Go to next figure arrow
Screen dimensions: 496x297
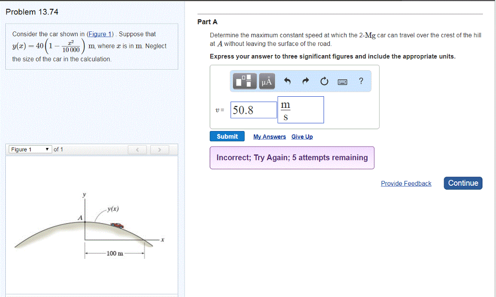coord(159,149)
